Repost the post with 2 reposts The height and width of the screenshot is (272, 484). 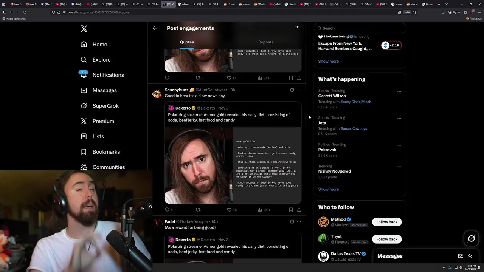[x=199, y=78]
